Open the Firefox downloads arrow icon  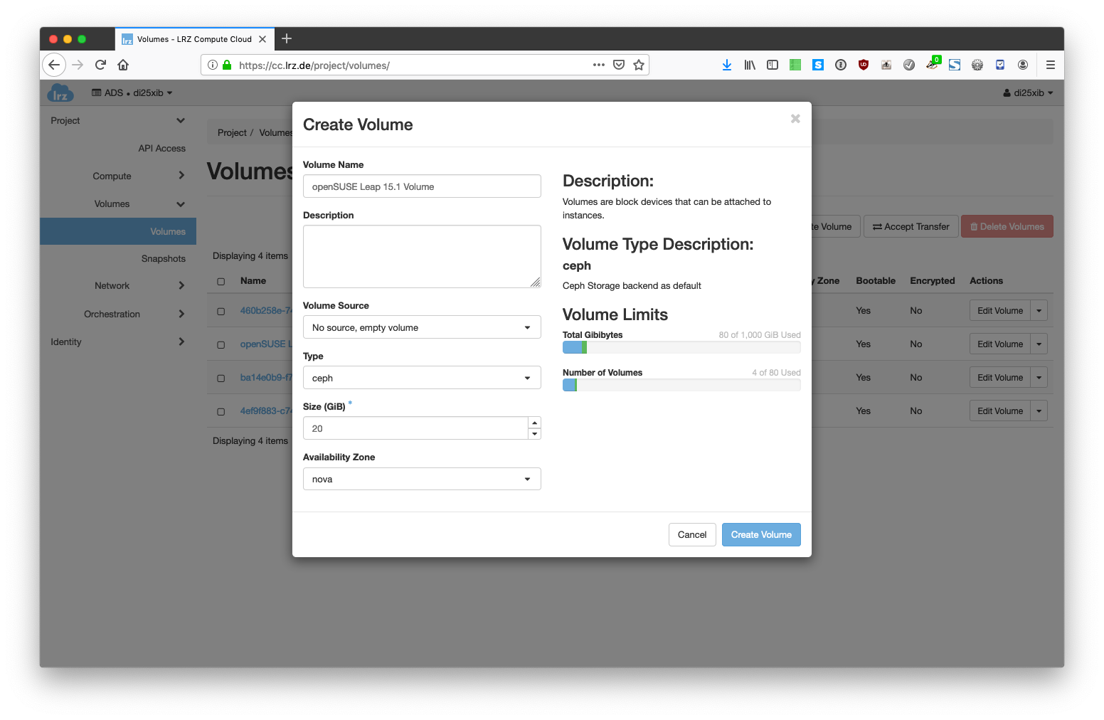726,65
